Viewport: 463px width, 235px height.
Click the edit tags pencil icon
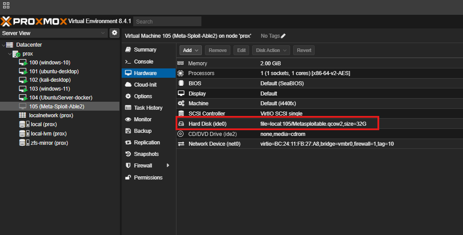click(x=283, y=36)
